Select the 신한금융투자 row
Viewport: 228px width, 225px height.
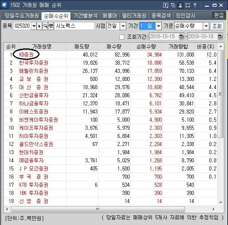click(110, 95)
